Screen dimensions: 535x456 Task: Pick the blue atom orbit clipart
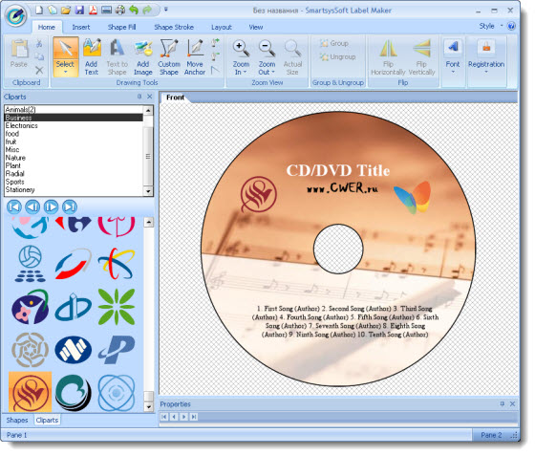coord(117,393)
